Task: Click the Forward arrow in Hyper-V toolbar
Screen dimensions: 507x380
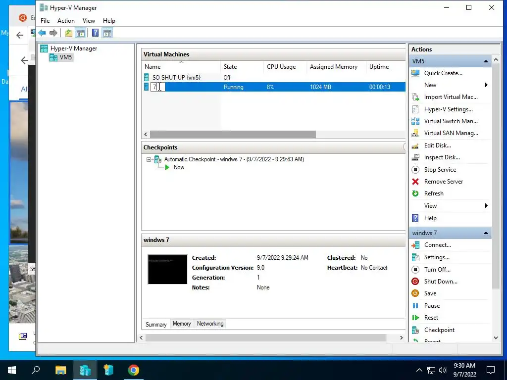Action: (53, 33)
